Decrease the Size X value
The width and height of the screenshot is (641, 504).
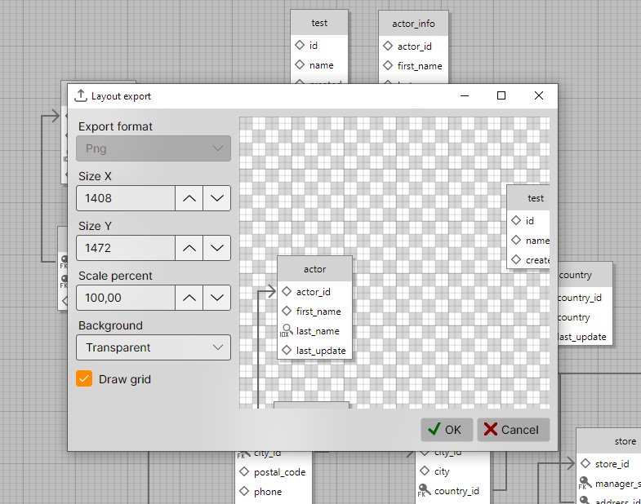point(217,198)
